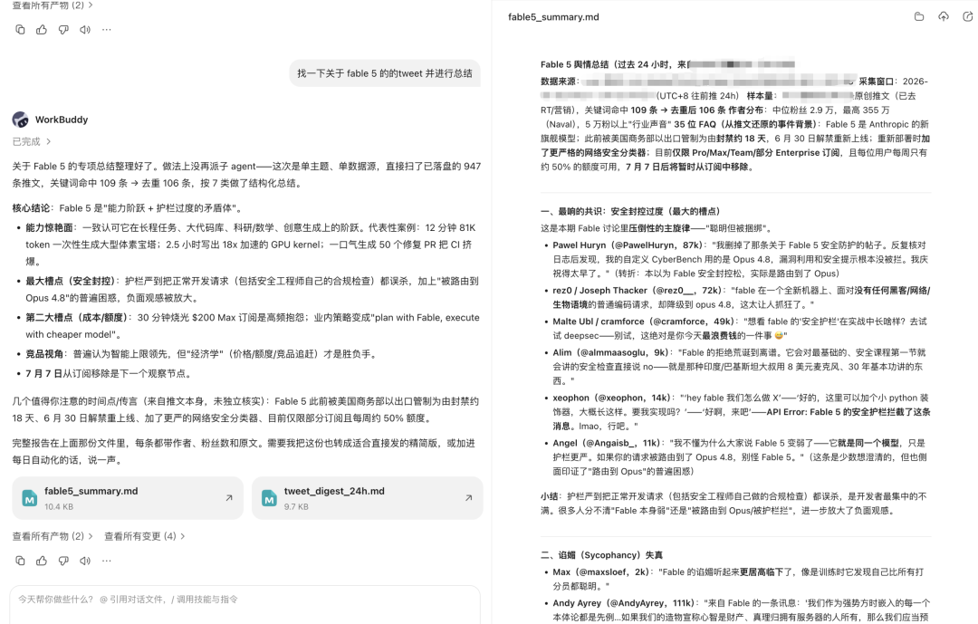Image resolution: width=978 pixels, height=624 pixels.
Task: Click the 最大槽点（安全封控）bullet
Action: pyautogui.click(x=250, y=290)
